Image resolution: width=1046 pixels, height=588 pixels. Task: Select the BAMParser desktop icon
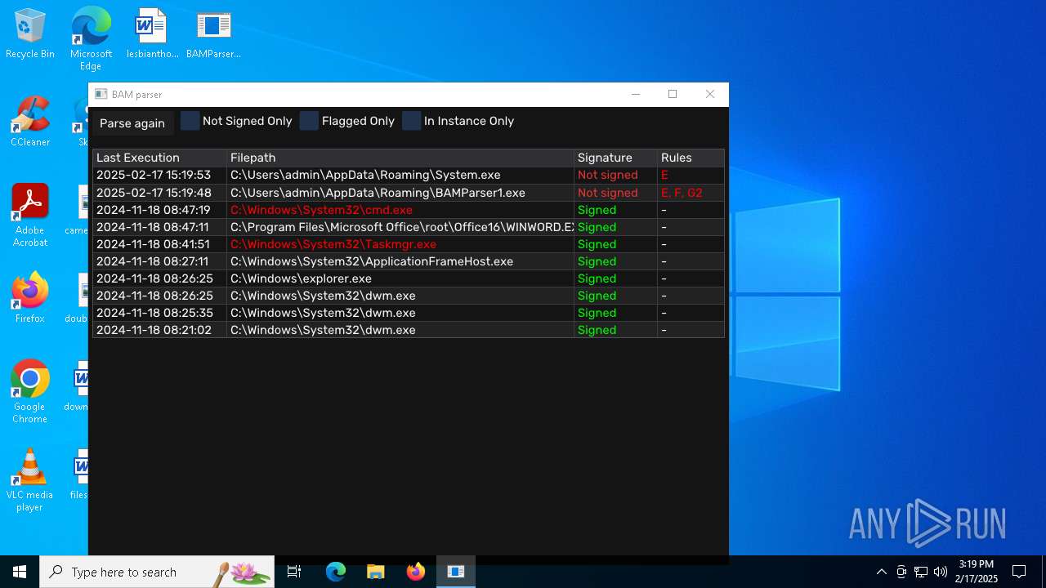[213, 34]
